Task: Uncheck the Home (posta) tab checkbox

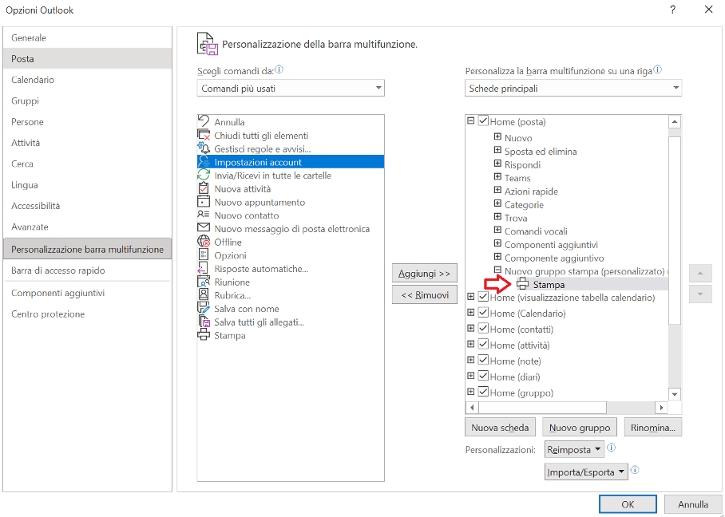Action: pos(483,121)
